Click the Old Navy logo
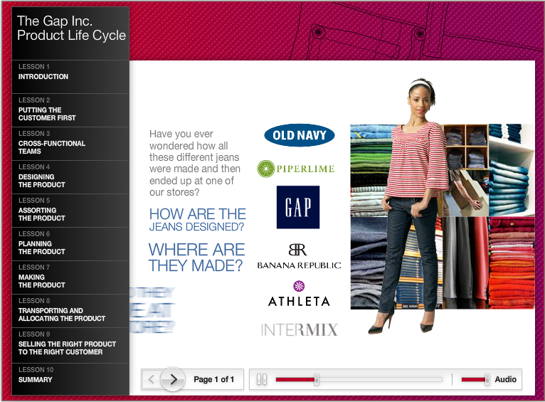The image size is (545, 402). tap(300, 135)
